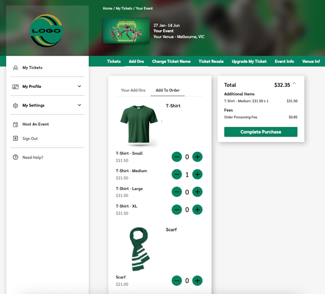The width and height of the screenshot is (325, 294).
Task: Click the Need Help question mark icon
Action: [16, 157]
